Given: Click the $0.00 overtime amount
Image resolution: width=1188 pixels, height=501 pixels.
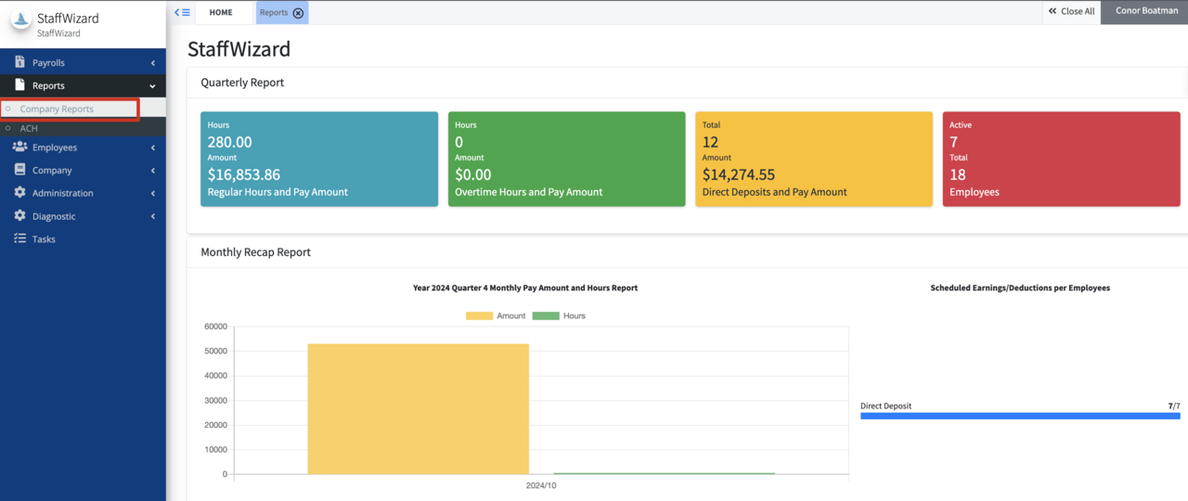Looking at the screenshot, I should point(473,174).
